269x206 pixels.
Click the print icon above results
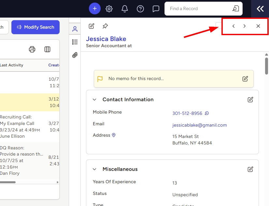[32, 49]
